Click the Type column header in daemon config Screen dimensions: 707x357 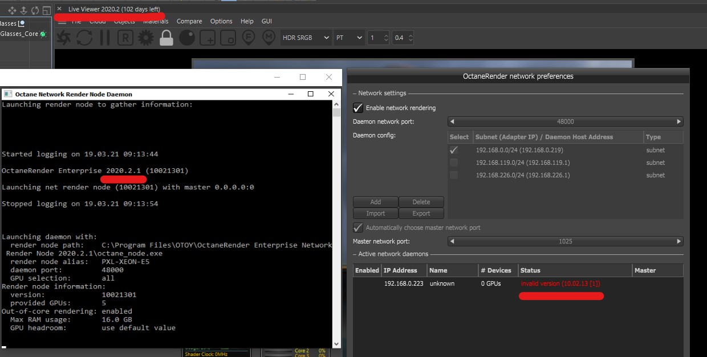coord(663,137)
